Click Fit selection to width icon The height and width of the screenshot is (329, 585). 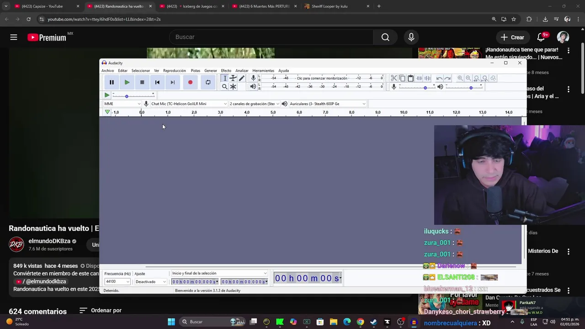click(x=477, y=78)
